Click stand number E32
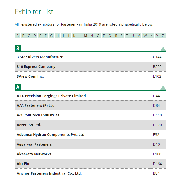Image resolution: width=187 pixels, height=176 pixels. coord(156,135)
